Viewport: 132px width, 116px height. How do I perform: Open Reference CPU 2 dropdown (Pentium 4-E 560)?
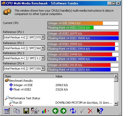pyautogui.click(x=43, y=48)
